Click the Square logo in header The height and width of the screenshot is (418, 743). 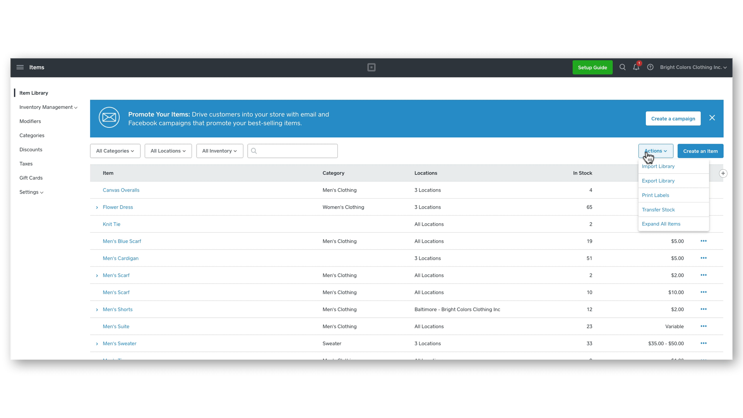(x=371, y=67)
